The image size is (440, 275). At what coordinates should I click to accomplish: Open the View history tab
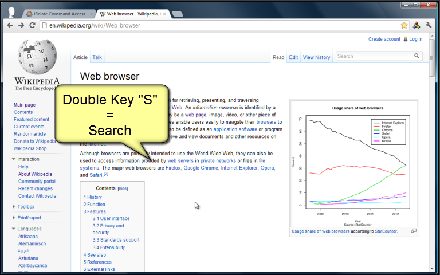tap(316, 57)
